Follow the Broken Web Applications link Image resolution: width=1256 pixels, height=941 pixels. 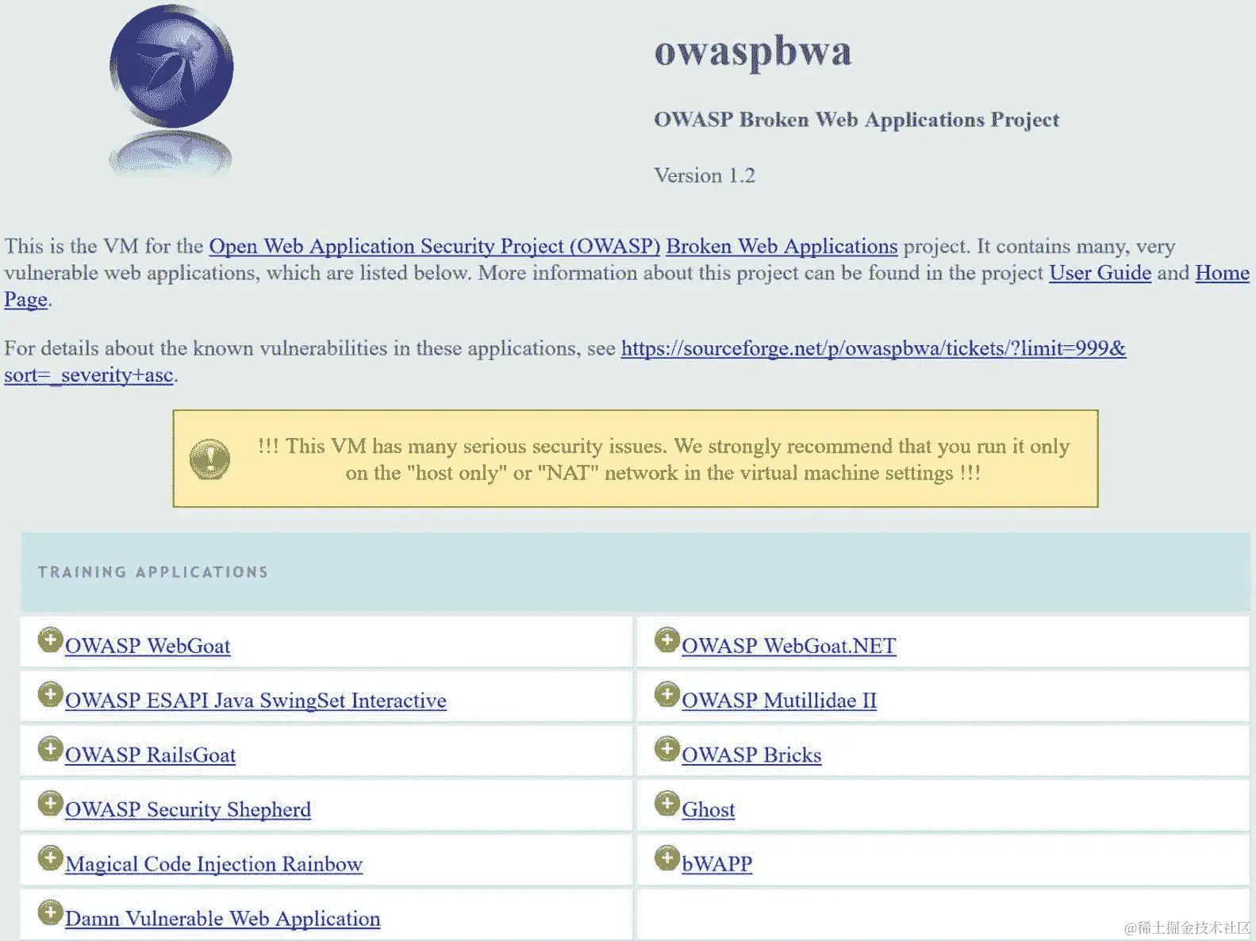coord(782,247)
